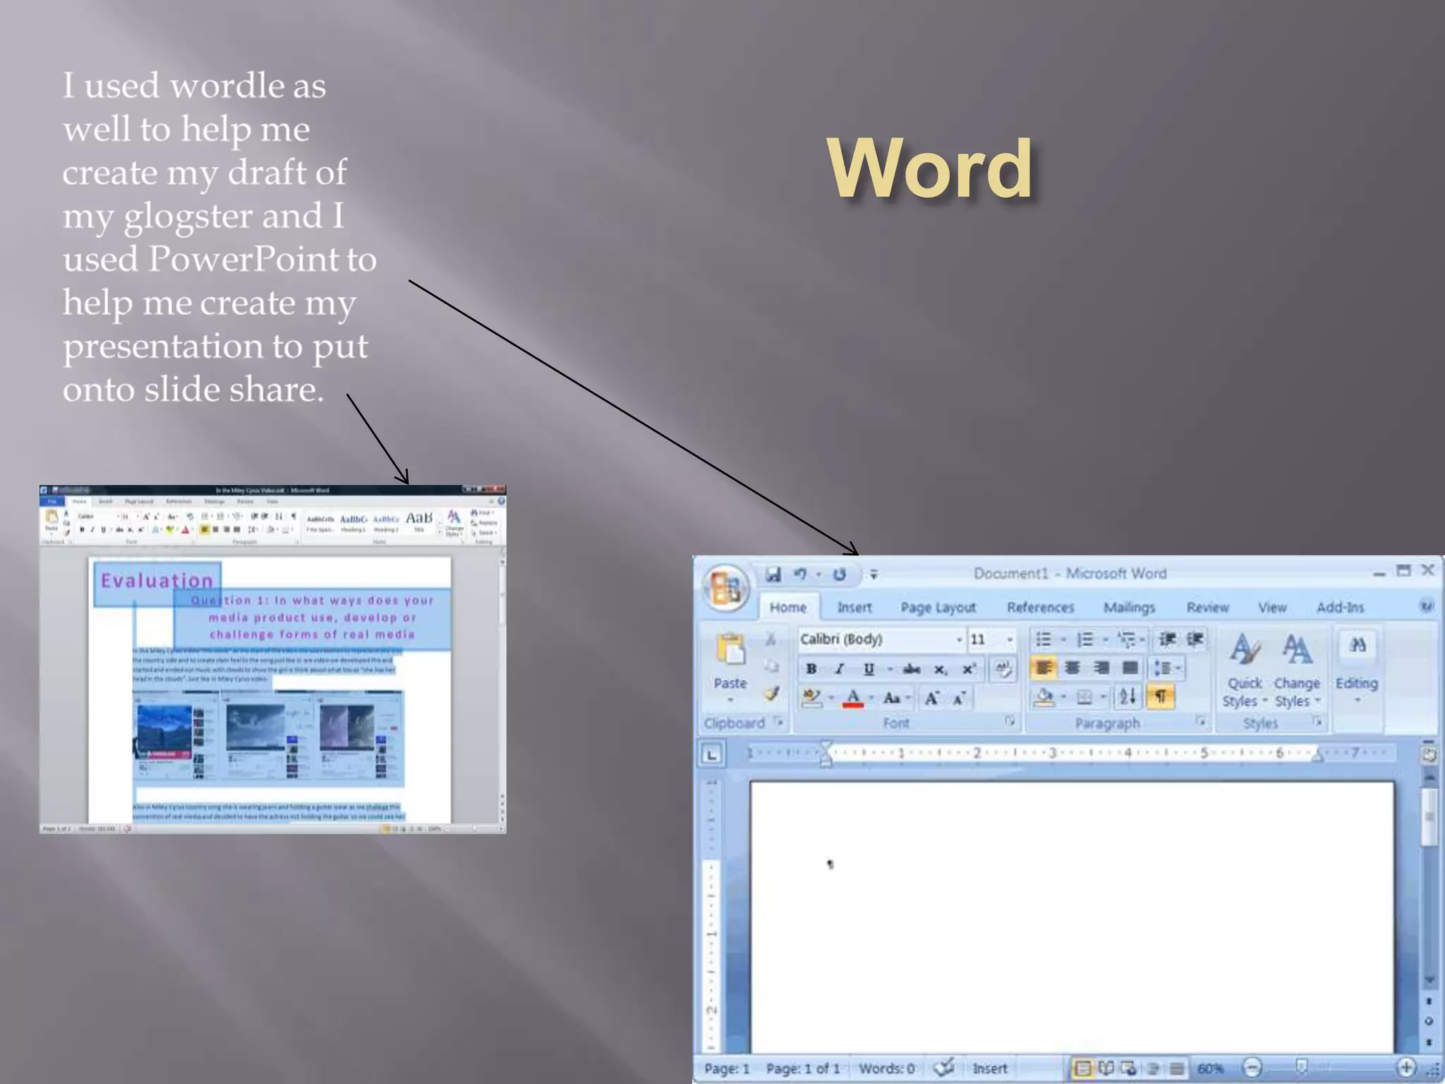1445x1084 pixels.
Task: Switch to the Insert ribbon tab
Action: 854,608
